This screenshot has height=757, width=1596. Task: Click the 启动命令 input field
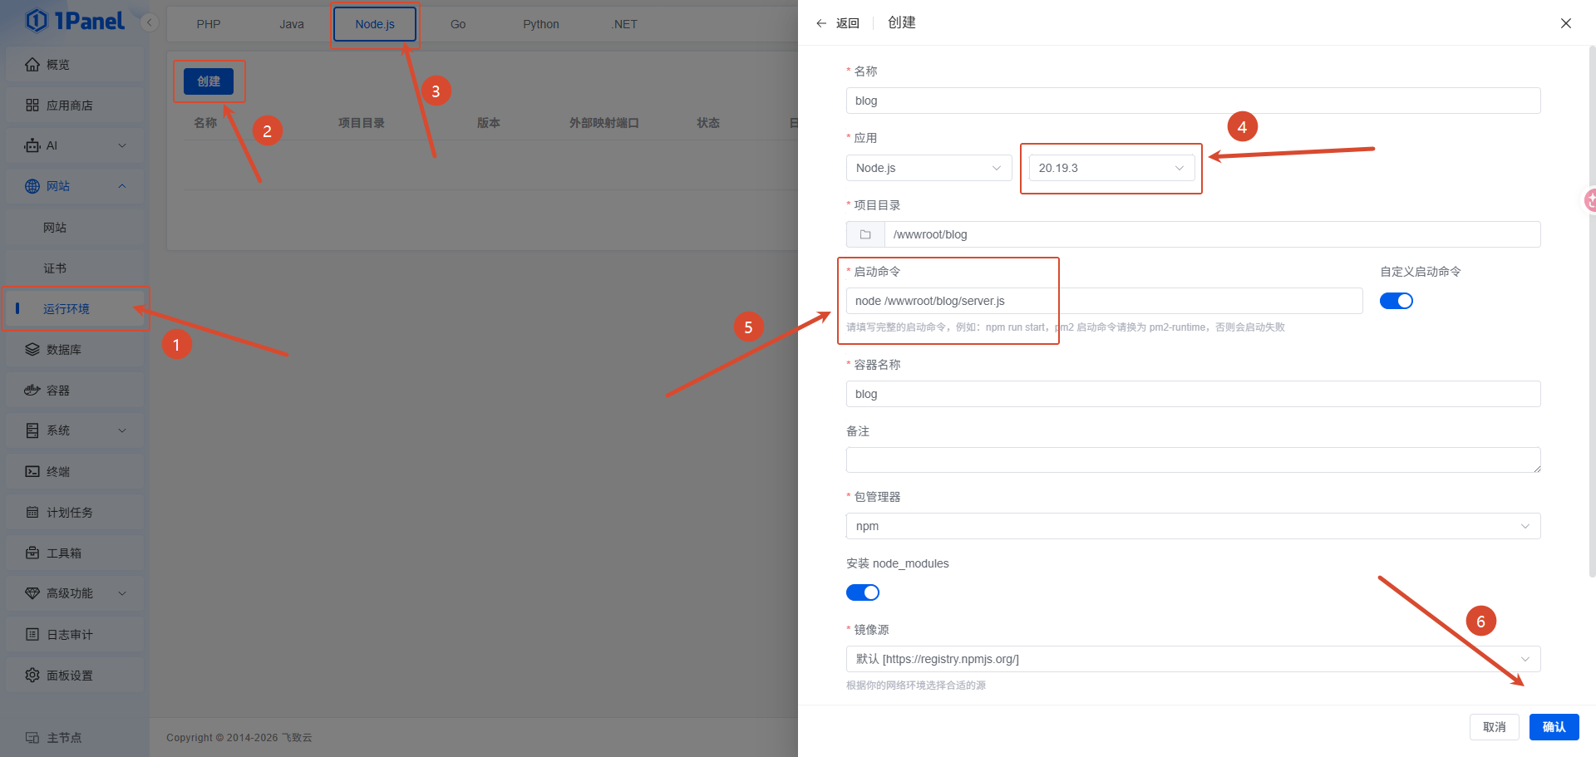click(1104, 301)
